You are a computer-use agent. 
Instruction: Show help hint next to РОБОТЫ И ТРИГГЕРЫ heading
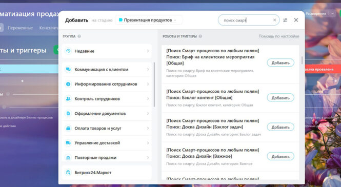pyautogui.click(x=200, y=36)
